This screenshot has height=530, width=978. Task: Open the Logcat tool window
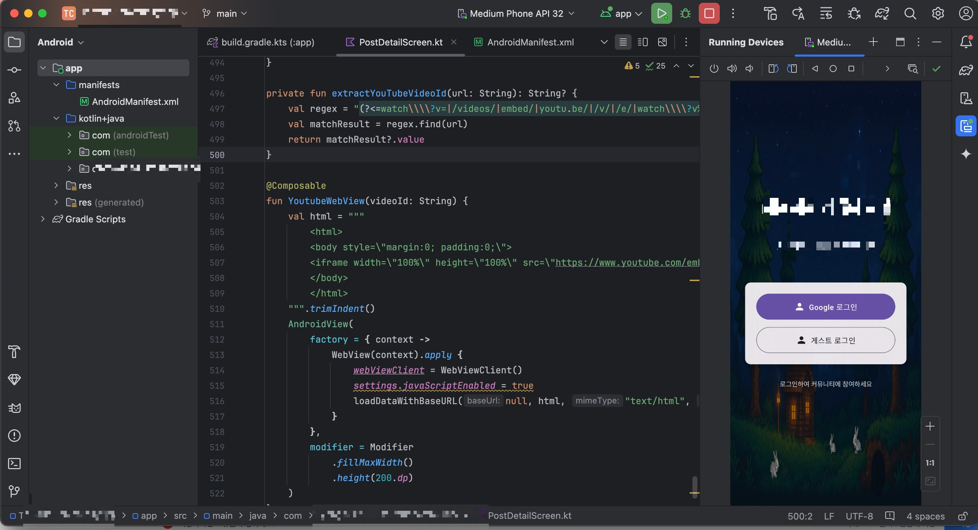point(14,408)
